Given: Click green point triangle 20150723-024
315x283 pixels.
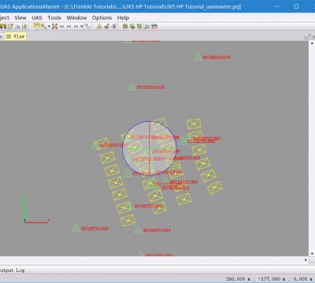Looking at the screenshot, I should point(138,230).
